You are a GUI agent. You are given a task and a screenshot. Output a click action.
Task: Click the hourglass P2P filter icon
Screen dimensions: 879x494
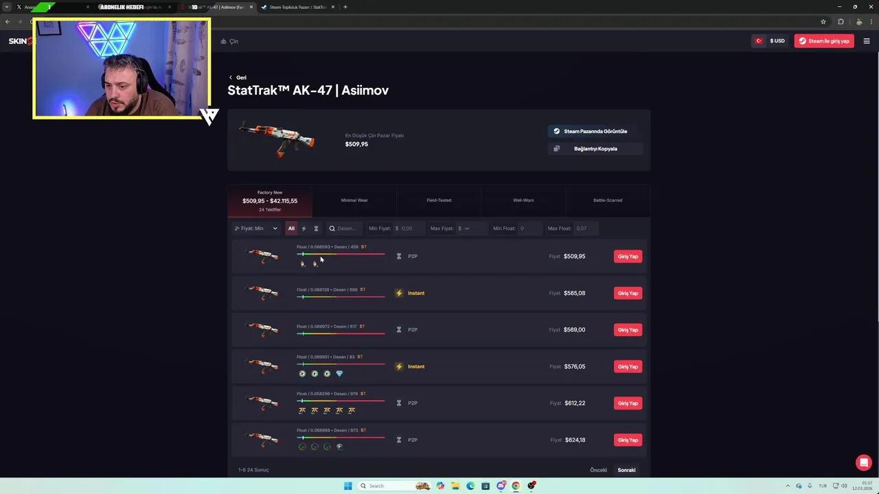coord(316,228)
